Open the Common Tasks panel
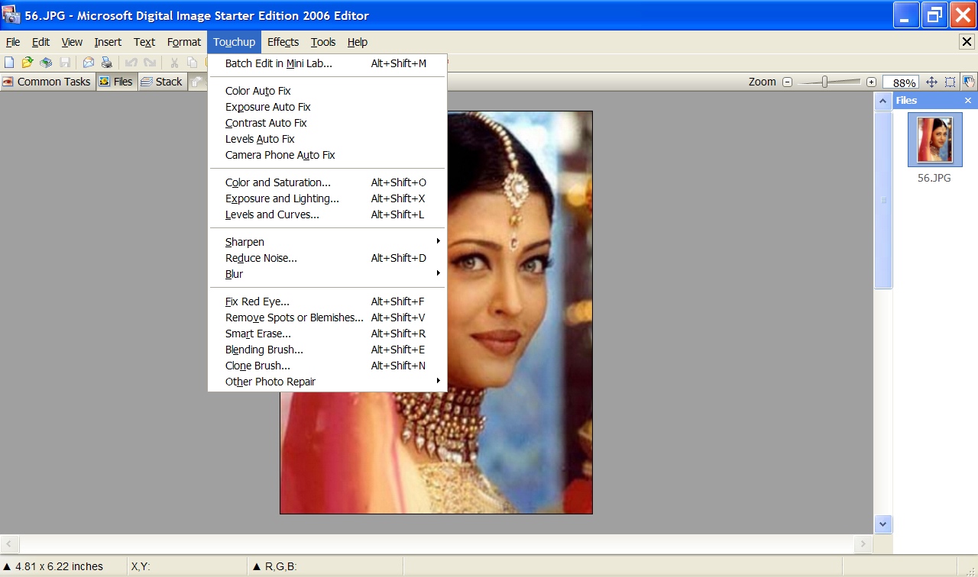This screenshot has height=577, width=978. point(47,82)
